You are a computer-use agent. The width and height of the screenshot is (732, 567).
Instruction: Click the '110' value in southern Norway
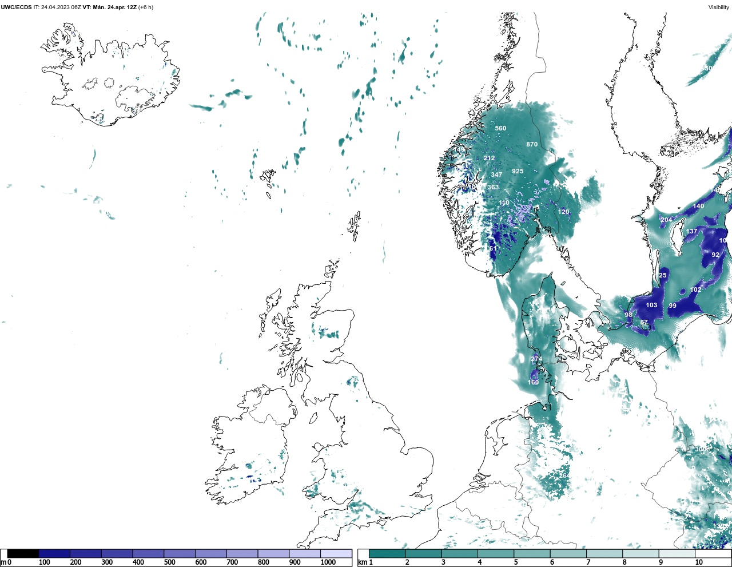(504, 203)
